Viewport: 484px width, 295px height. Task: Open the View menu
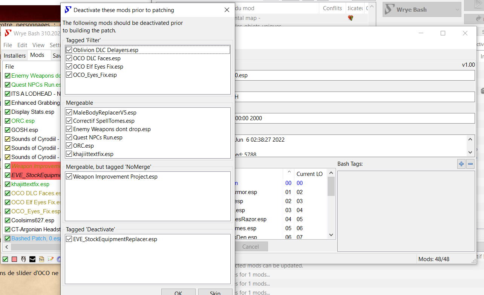[38, 45]
